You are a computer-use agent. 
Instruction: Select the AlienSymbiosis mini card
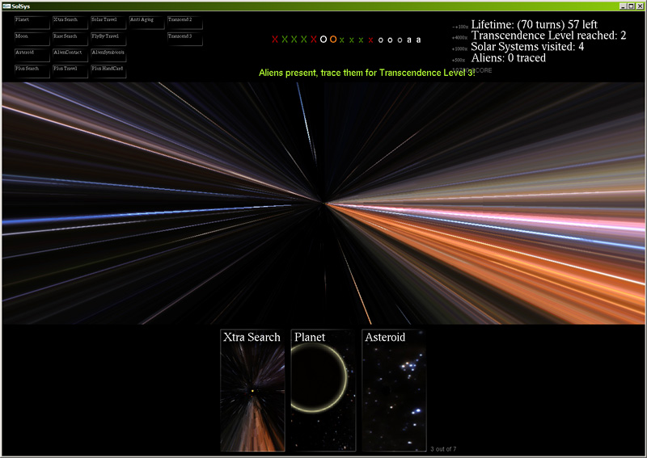click(108, 55)
